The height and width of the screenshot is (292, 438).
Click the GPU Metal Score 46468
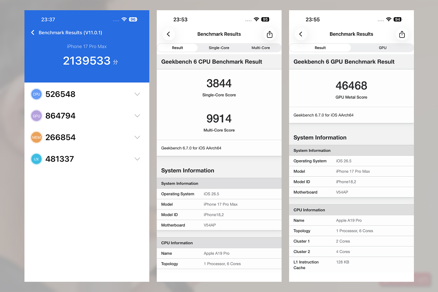click(x=351, y=86)
